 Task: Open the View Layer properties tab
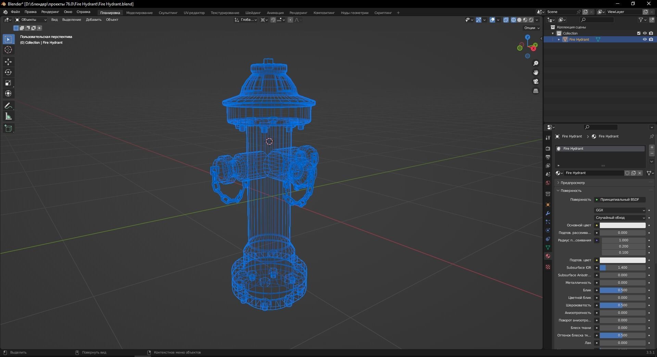[548, 166]
